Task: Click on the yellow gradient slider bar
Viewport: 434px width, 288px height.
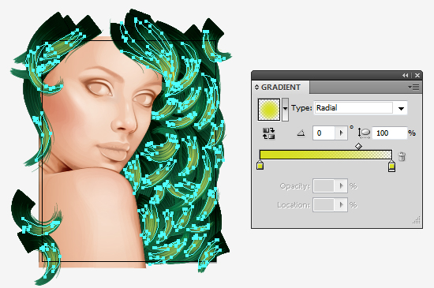Action: 325,155
